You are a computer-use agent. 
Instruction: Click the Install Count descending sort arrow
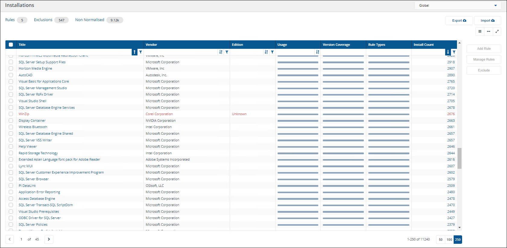(x=448, y=52)
